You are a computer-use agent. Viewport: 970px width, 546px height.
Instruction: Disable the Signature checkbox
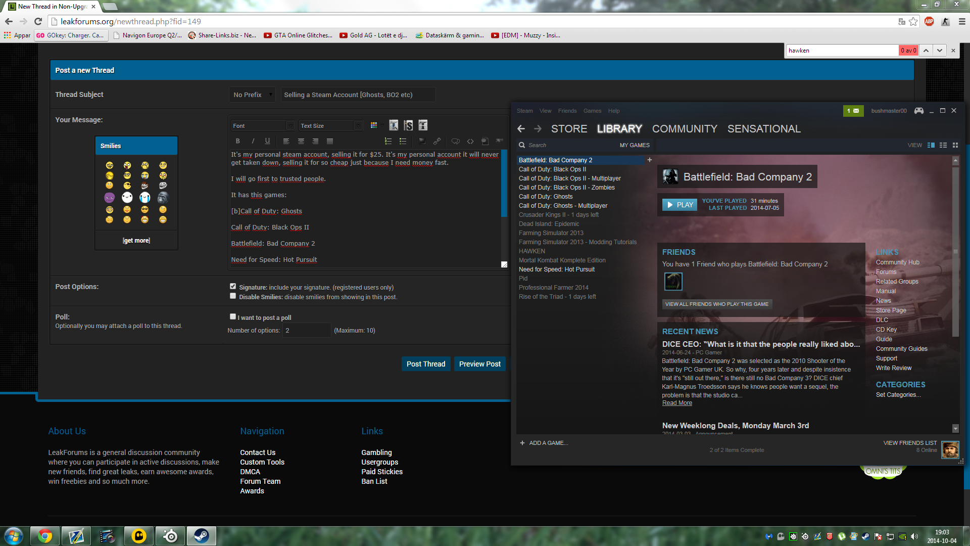(233, 287)
